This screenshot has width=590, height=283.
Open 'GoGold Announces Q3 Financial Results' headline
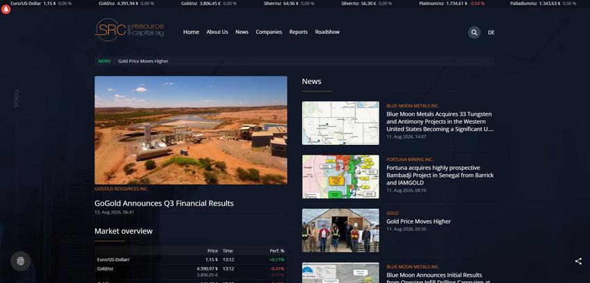point(164,203)
